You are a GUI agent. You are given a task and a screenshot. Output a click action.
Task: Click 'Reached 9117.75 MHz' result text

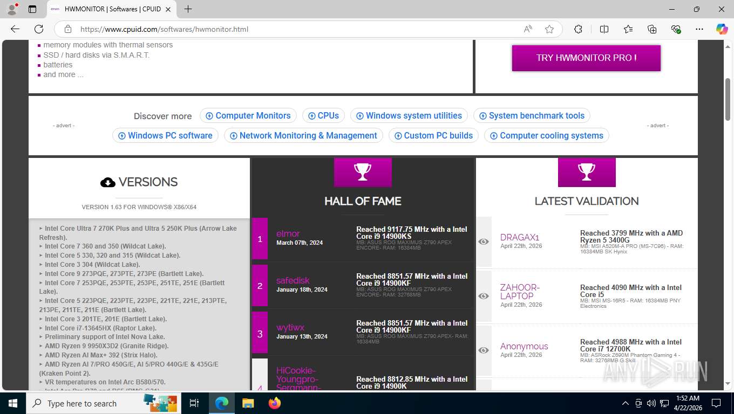coord(412,233)
